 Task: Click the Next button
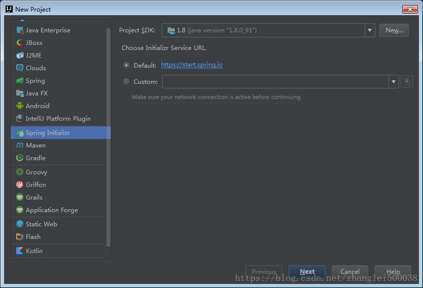(307, 272)
